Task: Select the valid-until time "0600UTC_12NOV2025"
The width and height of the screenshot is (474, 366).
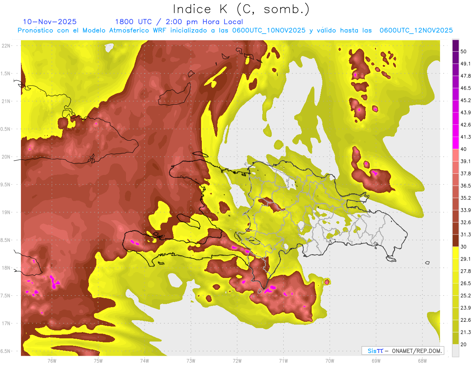Action: 416,30
